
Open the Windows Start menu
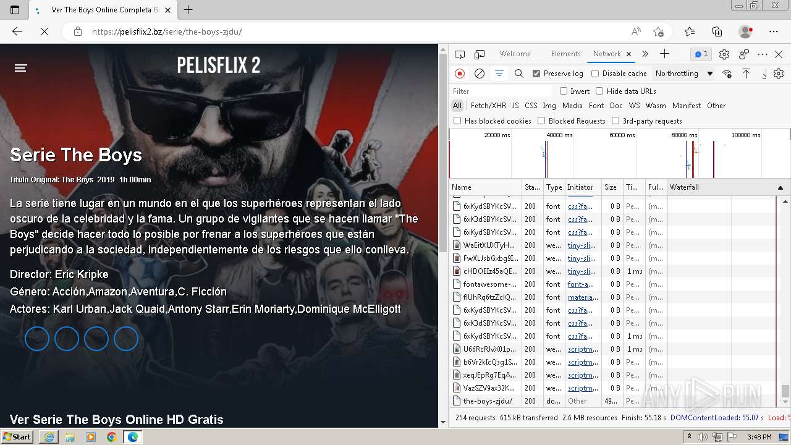[17, 437]
